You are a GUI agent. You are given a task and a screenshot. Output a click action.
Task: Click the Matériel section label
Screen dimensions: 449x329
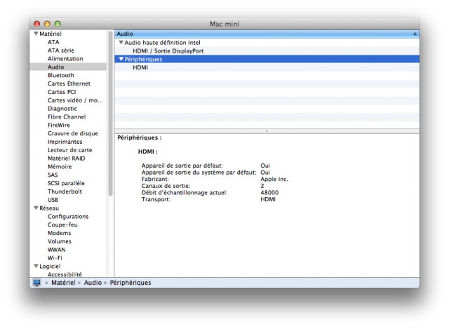click(x=51, y=34)
